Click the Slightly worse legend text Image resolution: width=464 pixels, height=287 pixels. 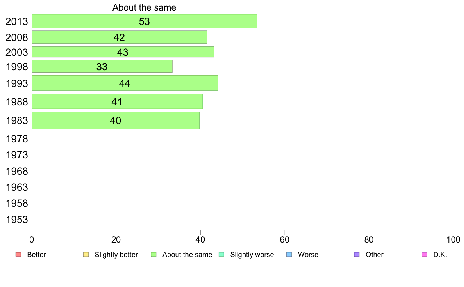click(x=252, y=255)
